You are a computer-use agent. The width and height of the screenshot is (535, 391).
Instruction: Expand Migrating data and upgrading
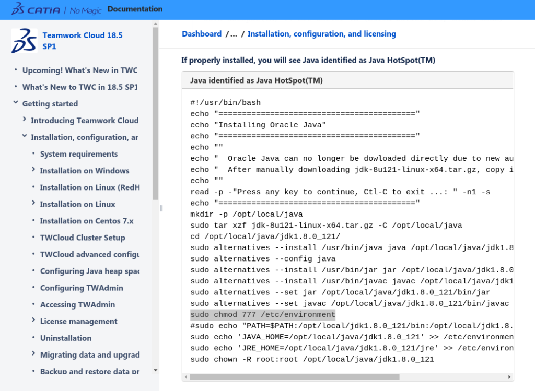(33, 353)
